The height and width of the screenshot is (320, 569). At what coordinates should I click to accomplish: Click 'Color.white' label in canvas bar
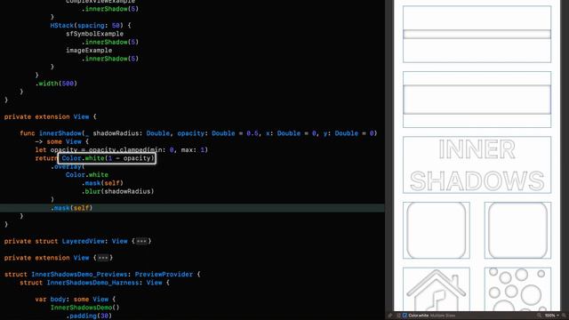pos(419,316)
